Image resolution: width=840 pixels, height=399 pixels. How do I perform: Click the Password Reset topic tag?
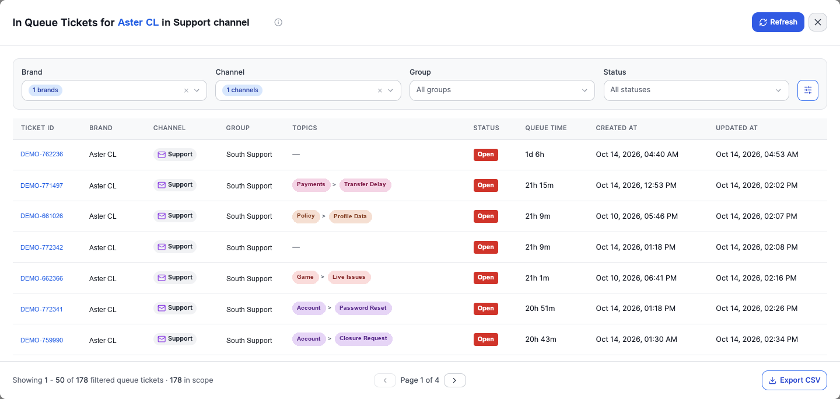pos(363,308)
